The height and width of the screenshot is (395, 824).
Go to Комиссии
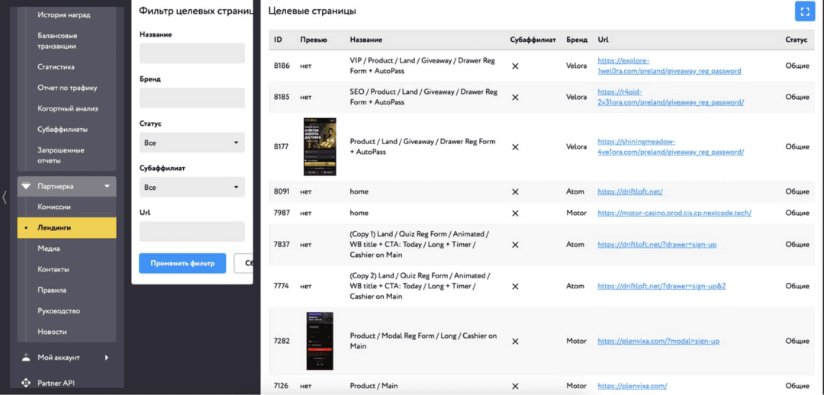(54, 207)
